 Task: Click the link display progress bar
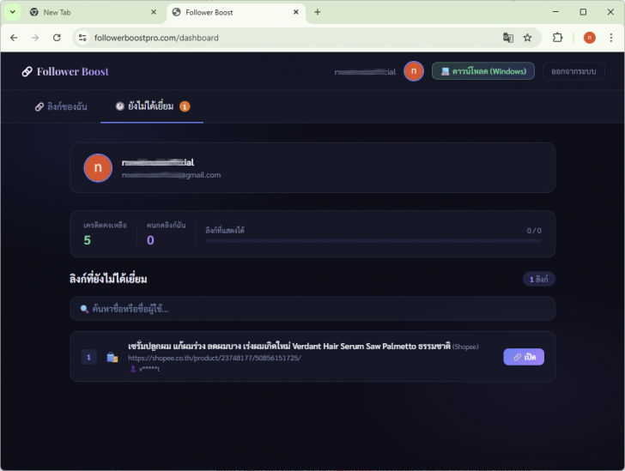tap(373, 241)
